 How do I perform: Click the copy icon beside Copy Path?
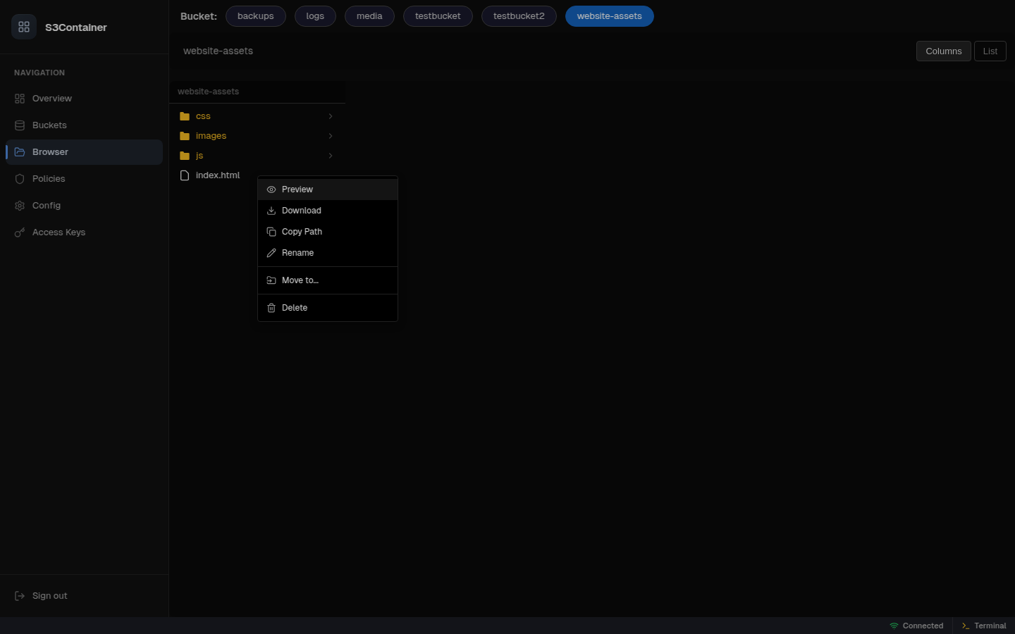coord(271,232)
